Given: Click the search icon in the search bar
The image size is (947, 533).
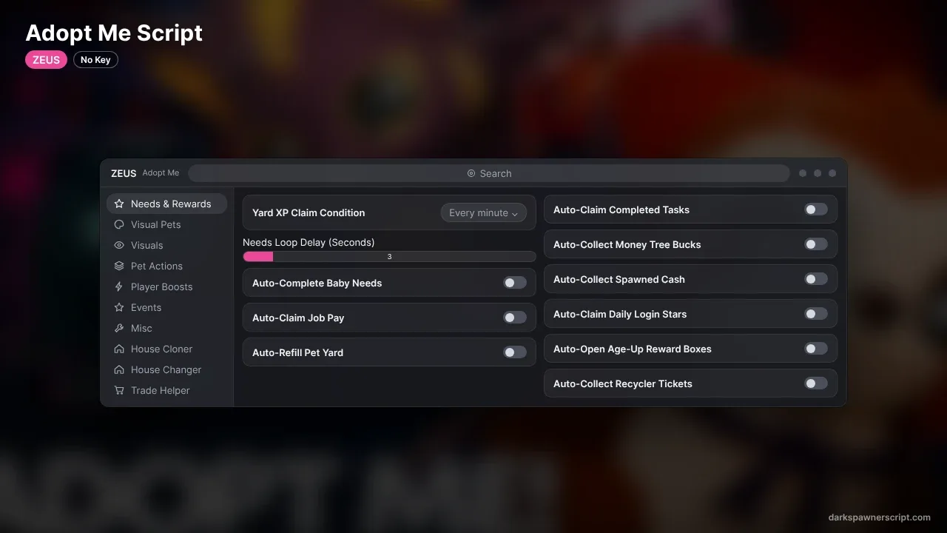Looking at the screenshot, I should [x=471, y=173].
